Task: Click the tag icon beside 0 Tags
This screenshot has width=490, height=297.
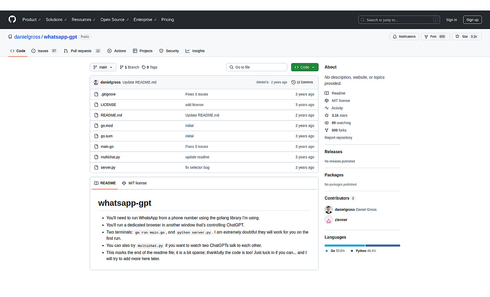Action: point(144,67)
